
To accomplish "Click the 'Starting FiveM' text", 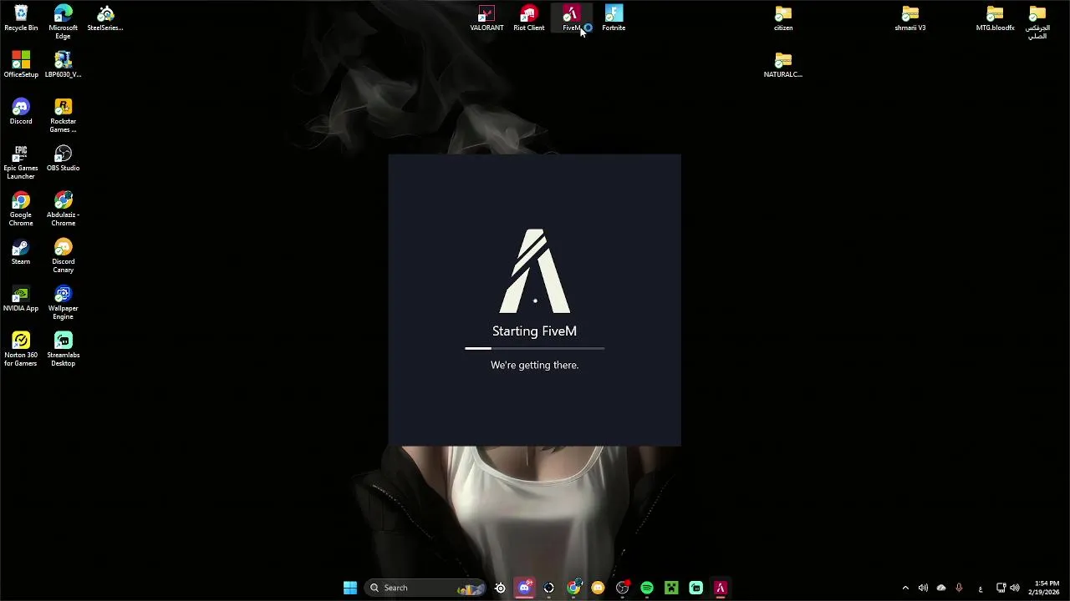I will (x=535, y=331).
